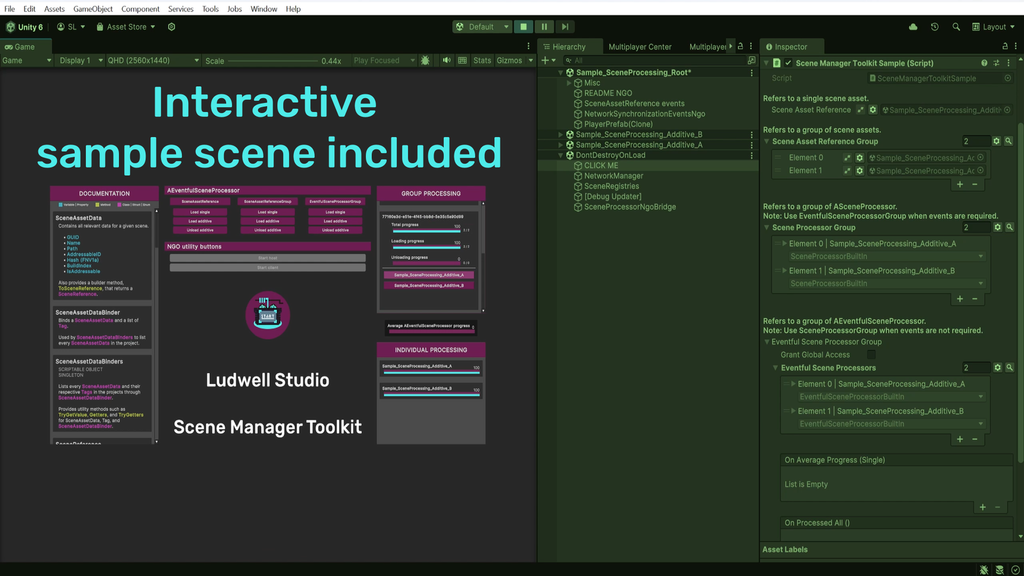The width and height of the screenshot is (1024, 576).
Task: Remove element from Scene Processor Group list
Action: (x=975, y=299)
